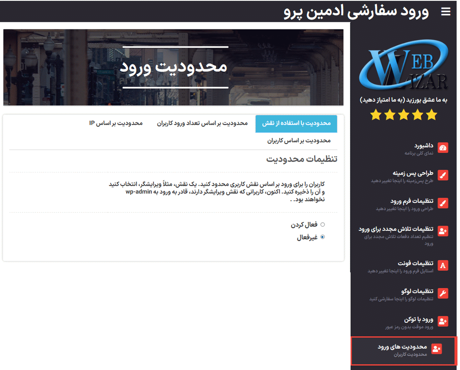The image size is (460, 370).
Task: Select the غیرفعال radio button
Action: click(323, 237)
